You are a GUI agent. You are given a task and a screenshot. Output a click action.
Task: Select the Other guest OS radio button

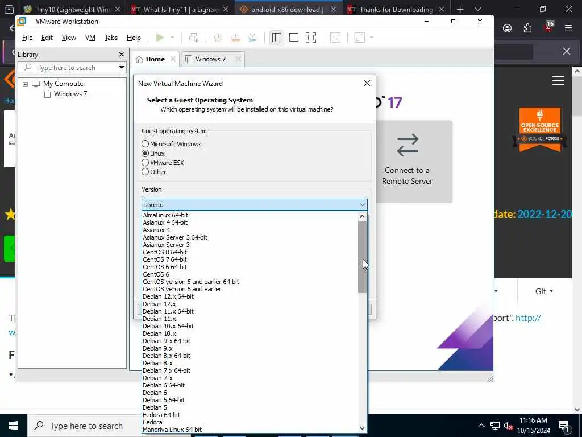tap(145, 172)
